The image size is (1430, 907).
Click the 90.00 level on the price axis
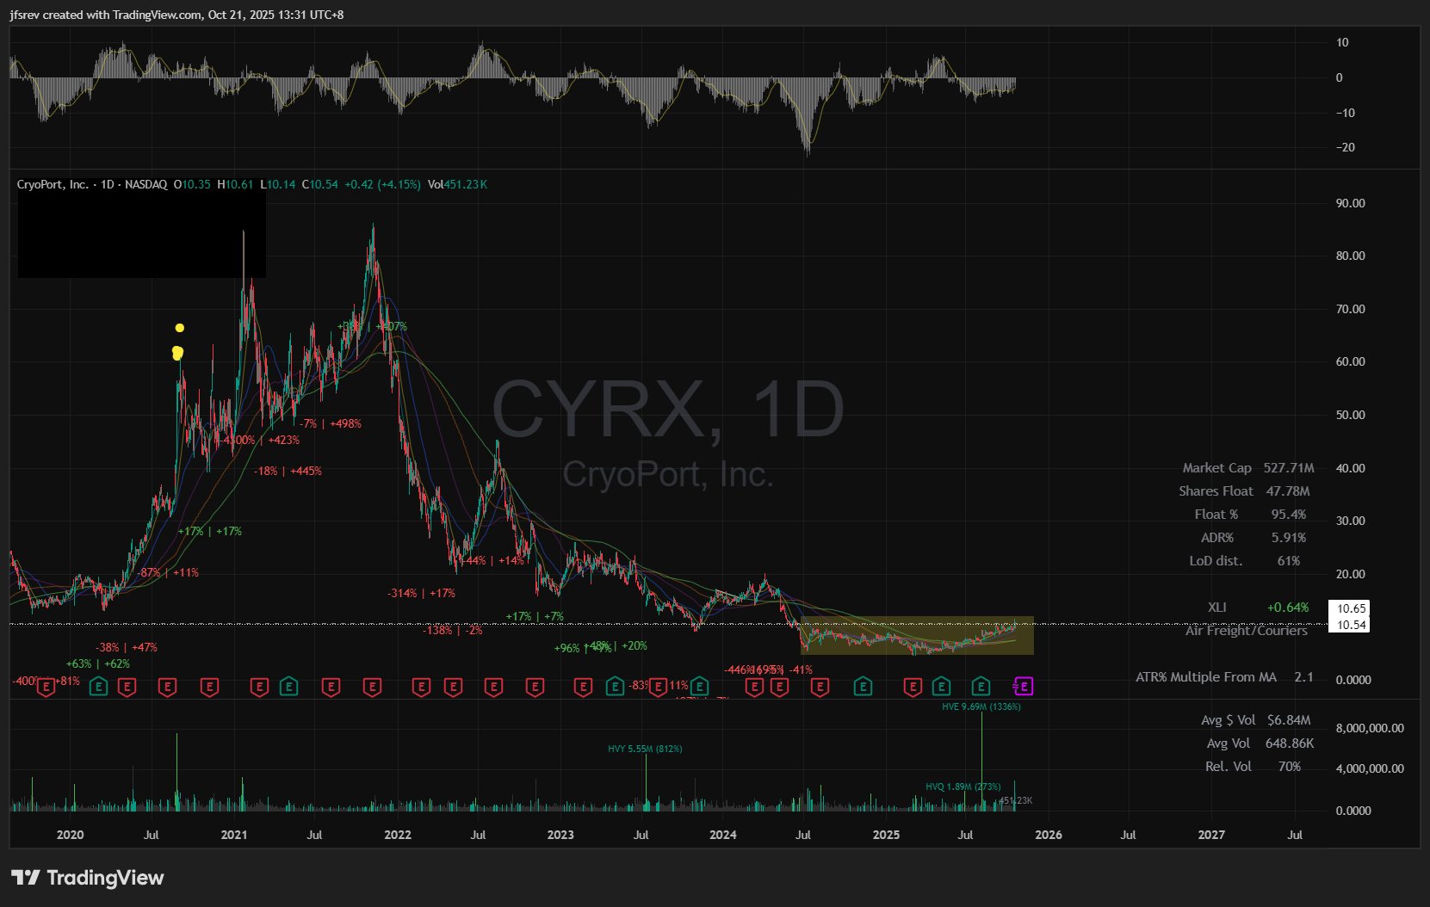pyautogui.click(x=1350, y=203)
